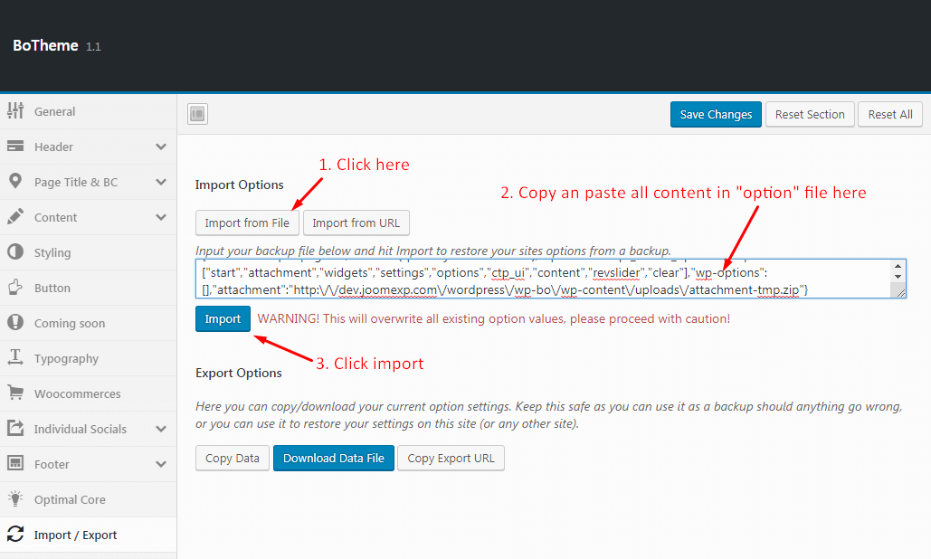Screen dimensions: 931x559
Task: Click the Styling half-circle icon
Action: [15, 252]
